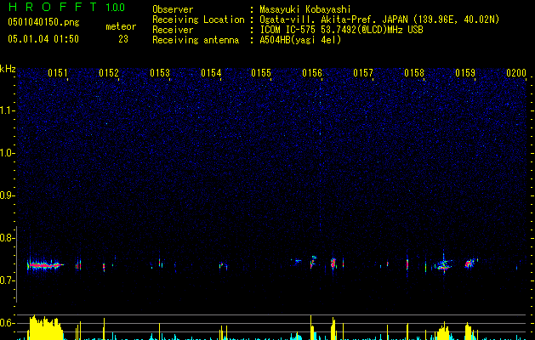Image resolution: width=535 pixels, height=340 pixels.
Task: Click the 1.1 kHz axis label
Action: 8,110
